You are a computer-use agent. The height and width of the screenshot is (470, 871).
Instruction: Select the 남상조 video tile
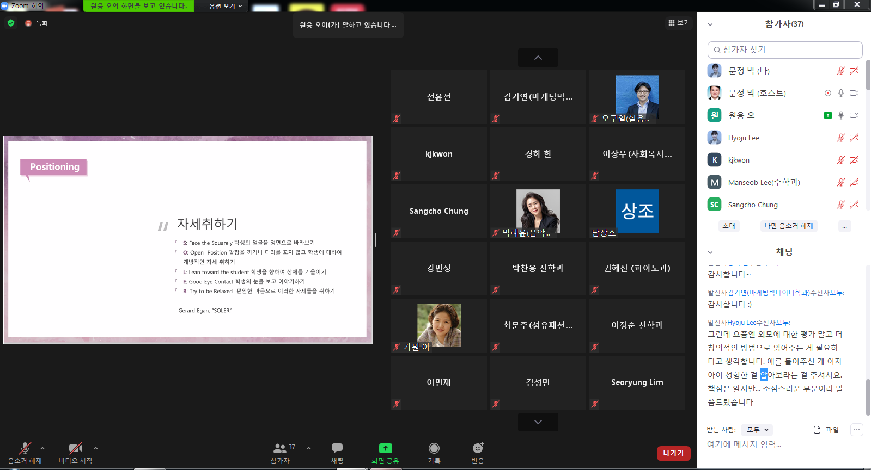coord(637,211)
